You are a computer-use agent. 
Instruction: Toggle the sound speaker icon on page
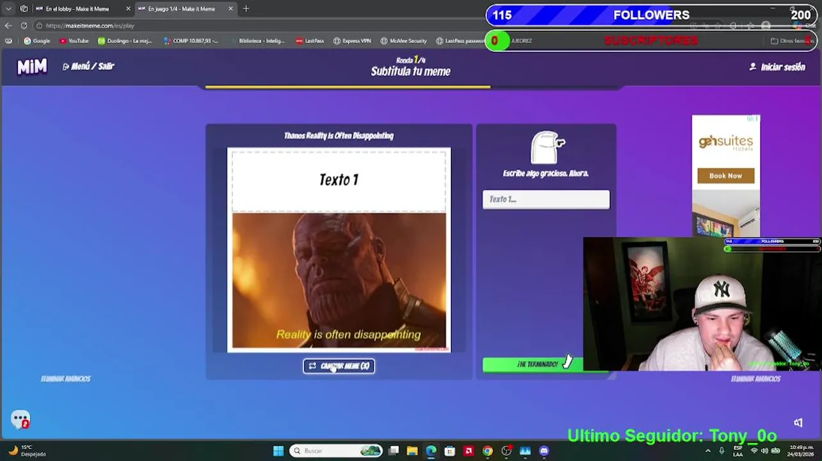(x=798, y=422)
